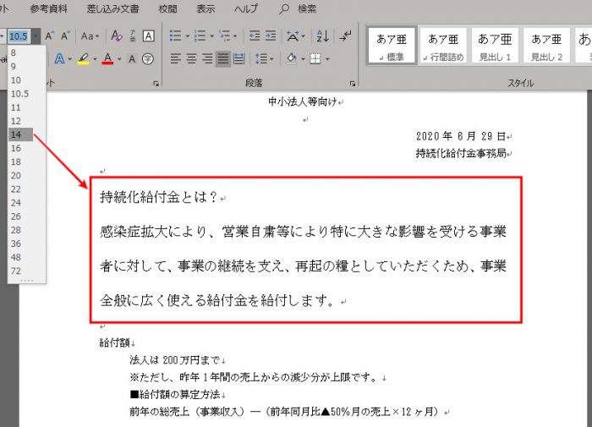Image resolution: width=592 pixels, height=427 pixels.
Task: Click the line spacing icon
Action: pyautogui.click(x=260, y=59)
